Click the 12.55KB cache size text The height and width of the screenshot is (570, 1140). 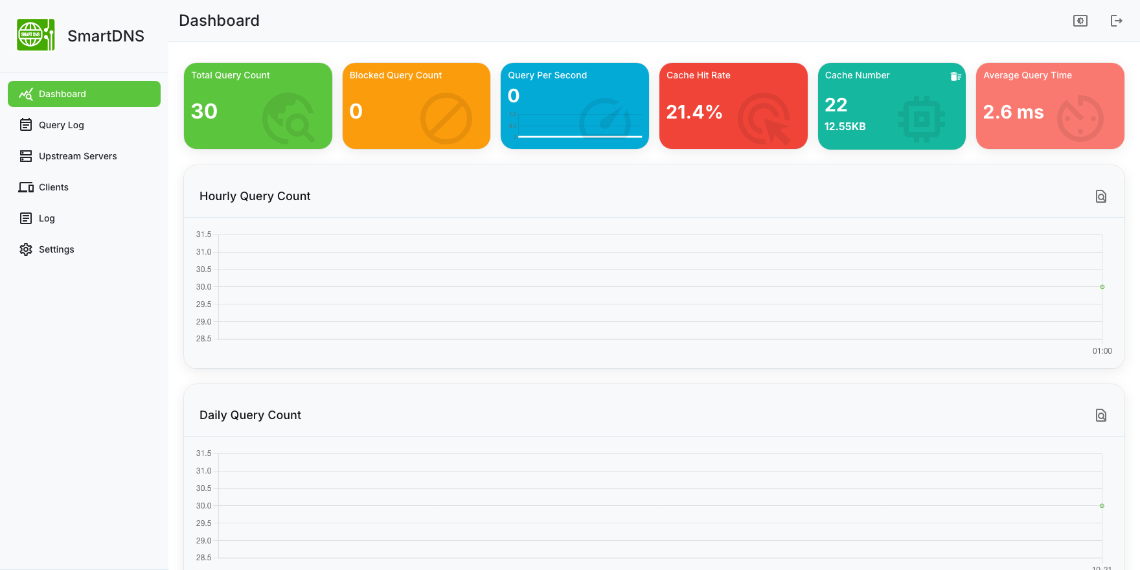pyautogui.click(x=845, y=126)
